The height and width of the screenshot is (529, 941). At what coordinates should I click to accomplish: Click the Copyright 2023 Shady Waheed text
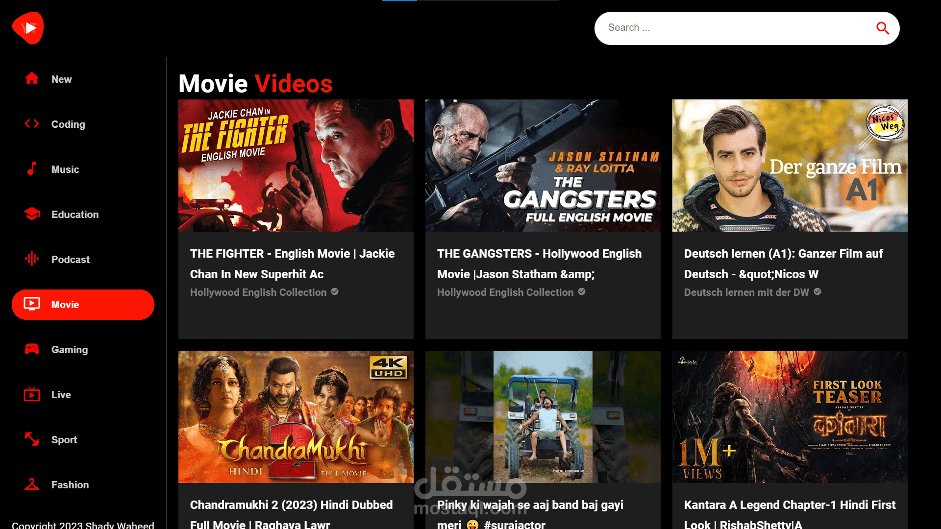pos(83,525)
